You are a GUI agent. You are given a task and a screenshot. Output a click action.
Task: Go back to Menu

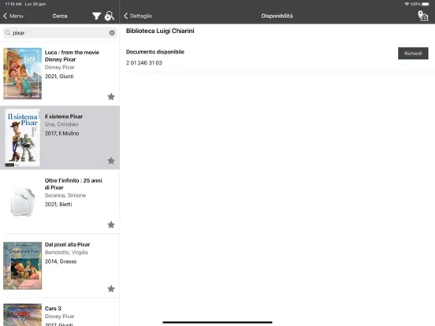pyautogui.click(x=13, y=16)
